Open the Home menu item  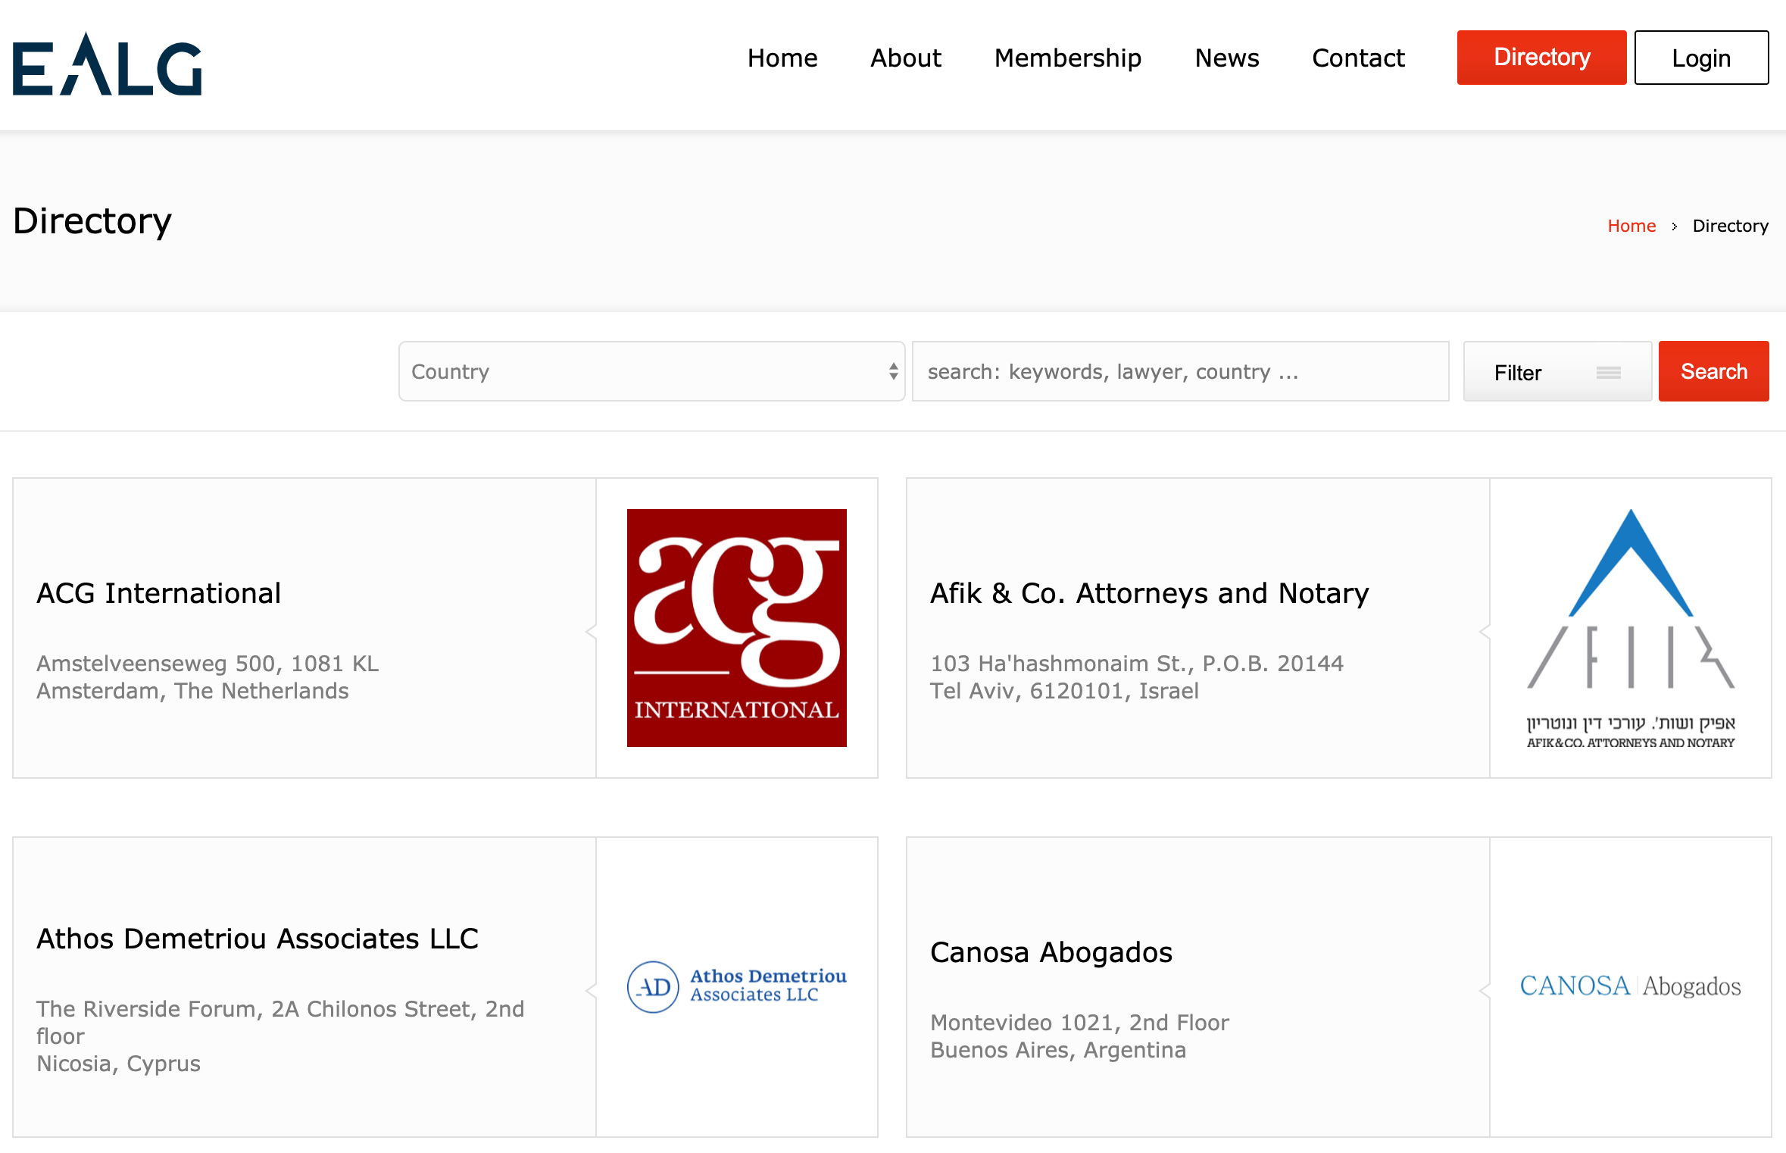tap(782, 58)
